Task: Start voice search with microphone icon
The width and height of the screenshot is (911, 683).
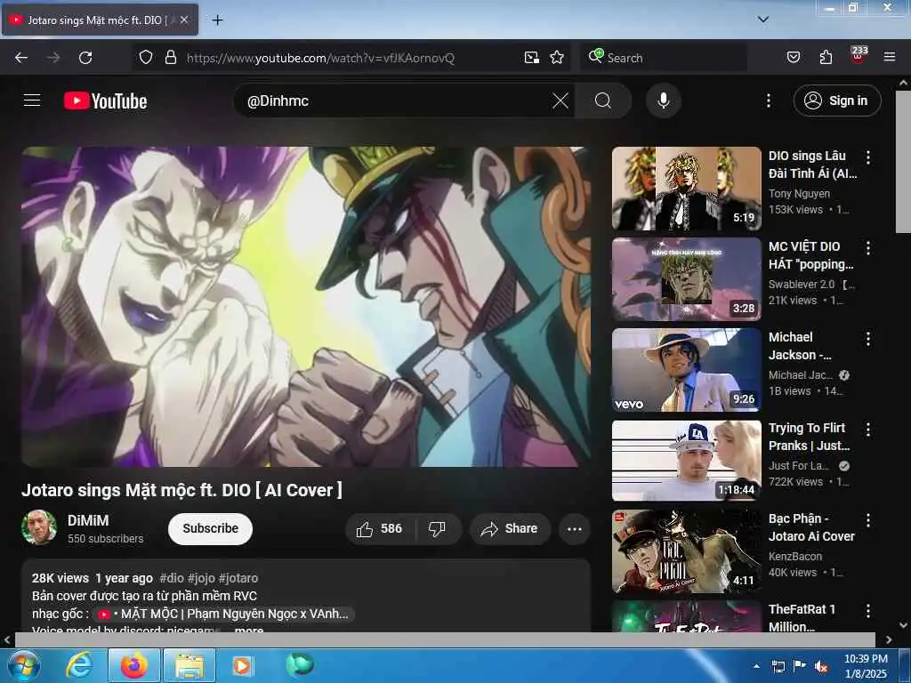Action: click(663, 100)
